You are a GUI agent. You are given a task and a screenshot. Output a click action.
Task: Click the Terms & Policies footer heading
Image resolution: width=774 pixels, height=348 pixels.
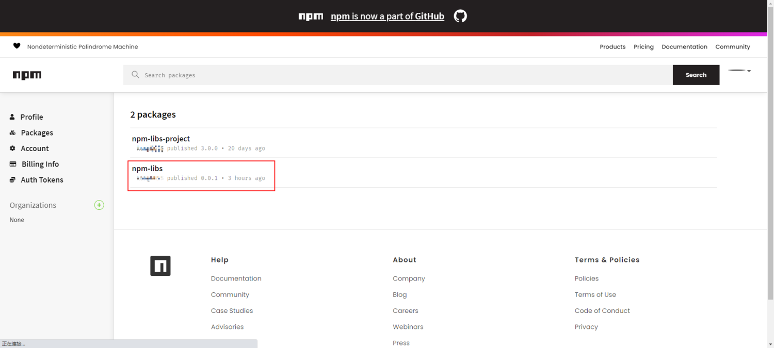[x=607, y=260]
